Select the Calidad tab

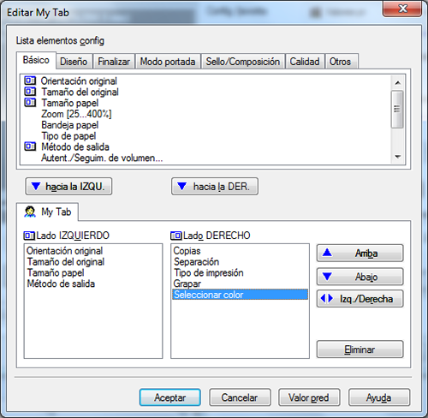(305, 62)
